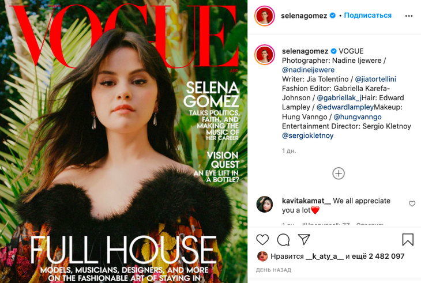
Task: Like kavitakamat__'s comment heart
Action: click(x=412, y=204)
